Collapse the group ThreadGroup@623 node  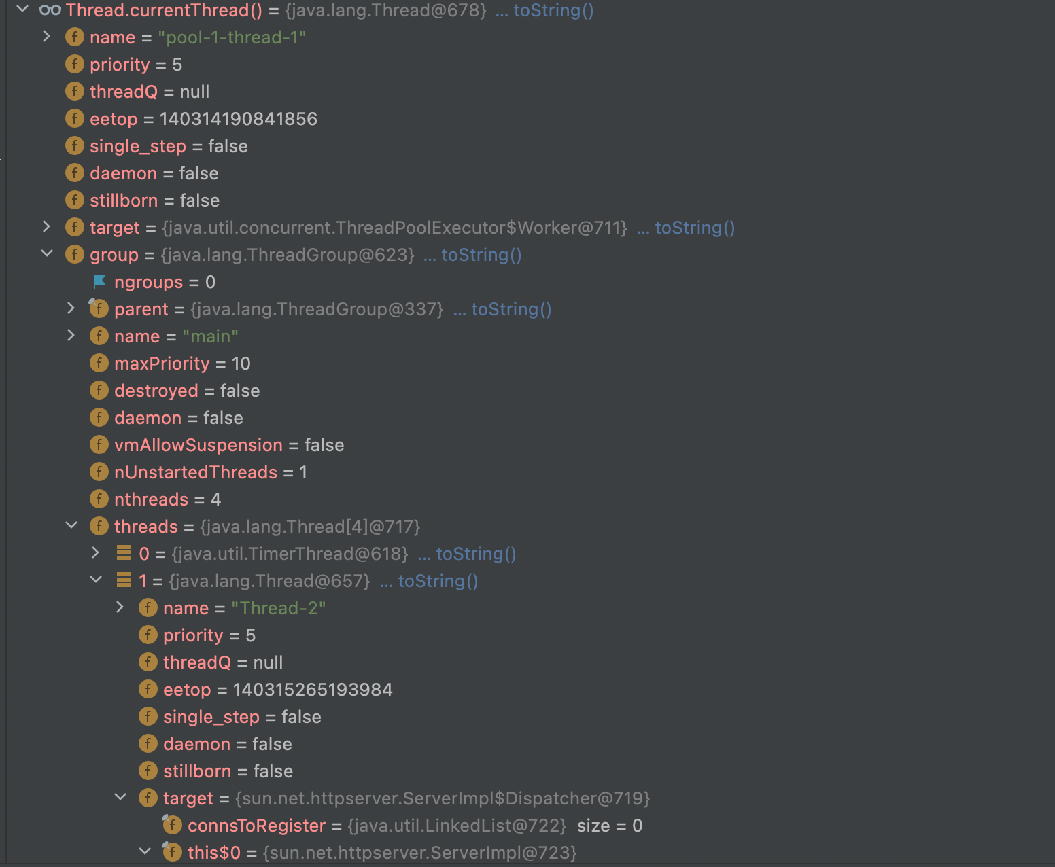click(47, 254)
